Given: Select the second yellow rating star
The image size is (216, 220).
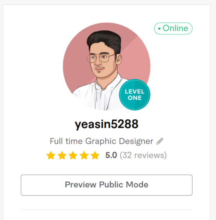Looking at the screenshot, I should (x=62, y=155).
